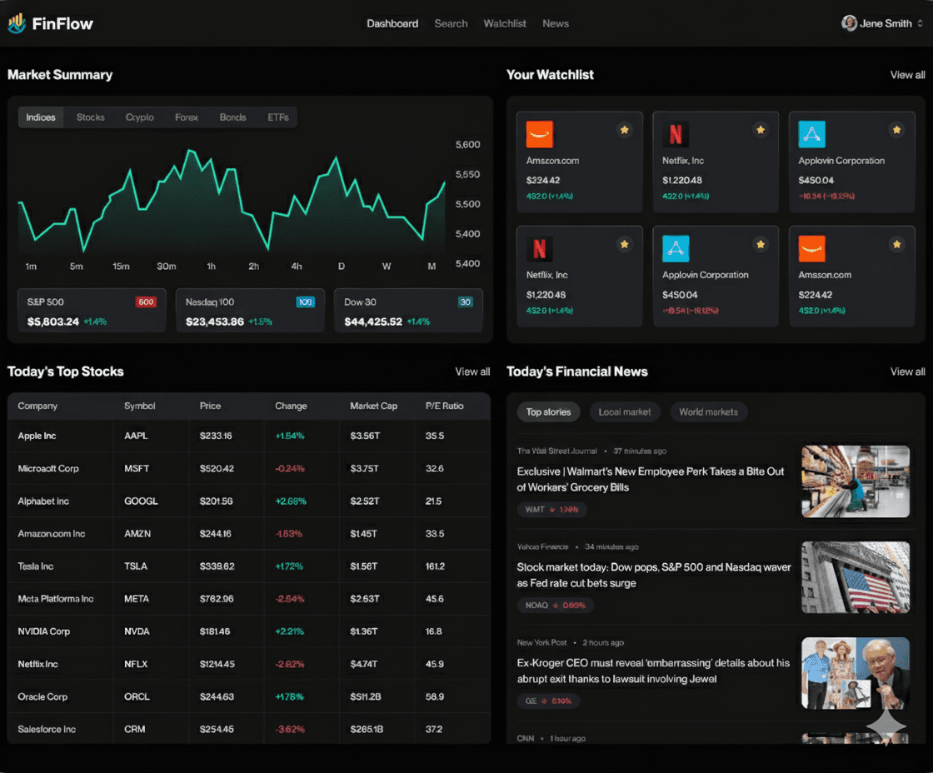Viewport: 933px width, 773px height.
Task: Click the Walmart article thumbnail image
Action: (x=856, y=481)
